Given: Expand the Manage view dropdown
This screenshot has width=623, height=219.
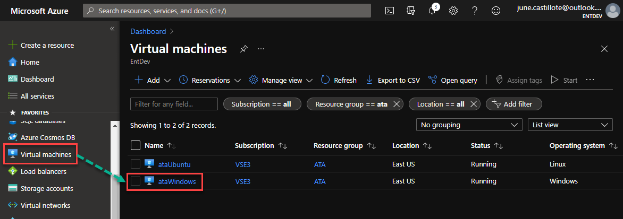Looking at the screenshot, I should [x=281, y=80].
